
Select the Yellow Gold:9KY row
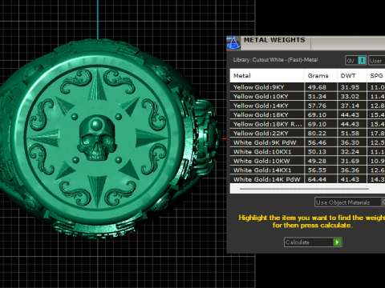(x=307, y=87)
